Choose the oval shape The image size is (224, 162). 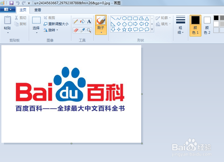(x=124, y=18)
